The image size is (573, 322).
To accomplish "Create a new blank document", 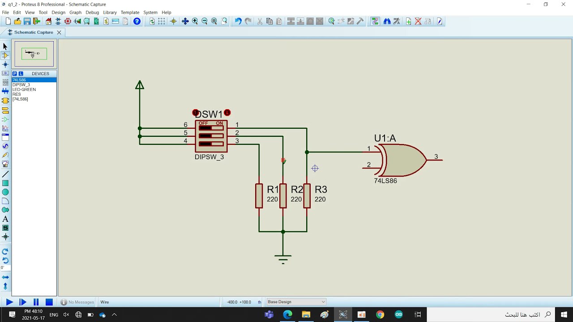I will pyautogui.click(x=8, y=21).
